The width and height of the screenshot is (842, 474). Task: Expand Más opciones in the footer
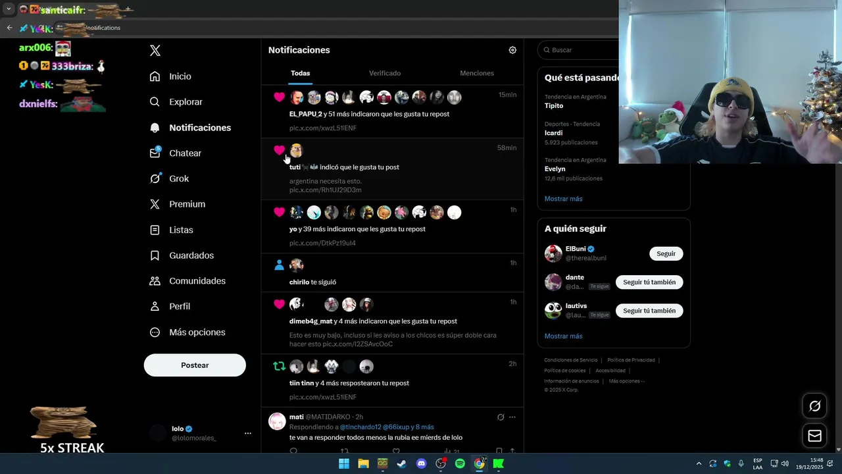click(626, 381)
